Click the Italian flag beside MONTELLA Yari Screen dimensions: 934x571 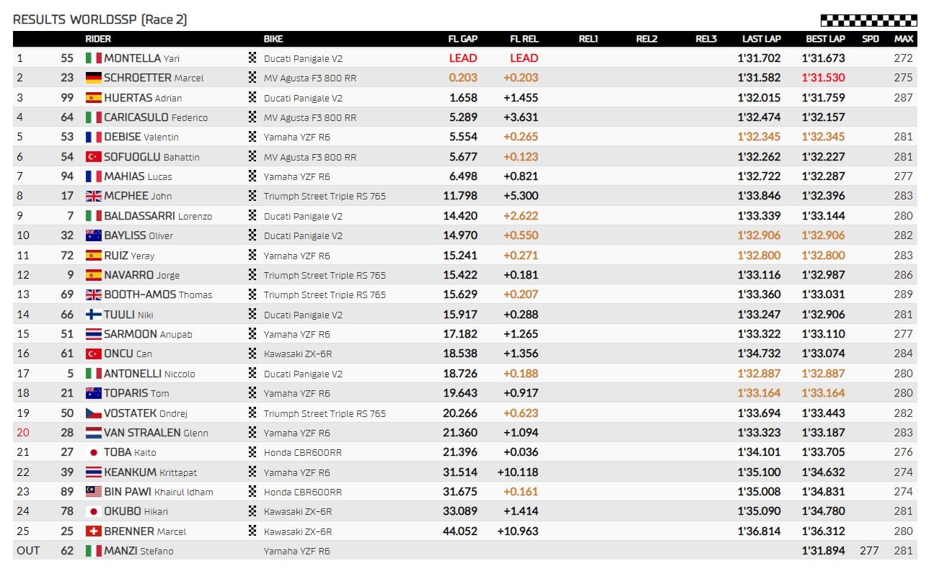coord(93,58)
